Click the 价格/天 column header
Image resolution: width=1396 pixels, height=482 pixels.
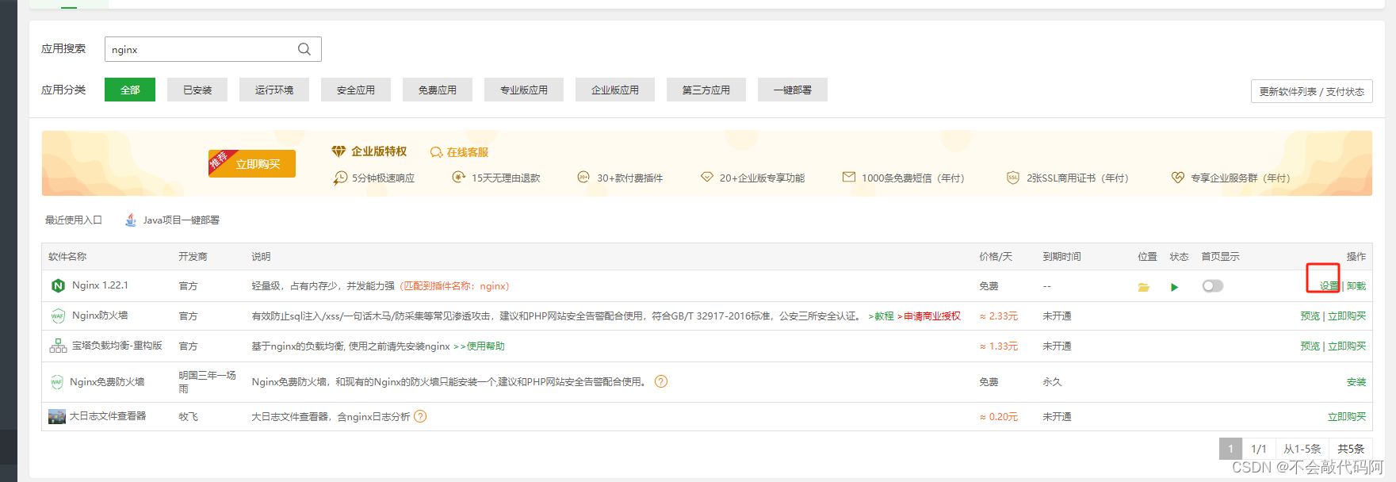tap(996, 257)
